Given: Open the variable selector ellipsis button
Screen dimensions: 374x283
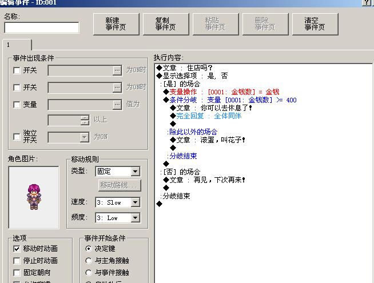Looking at the screenshot, I should (x=117, y=105).
